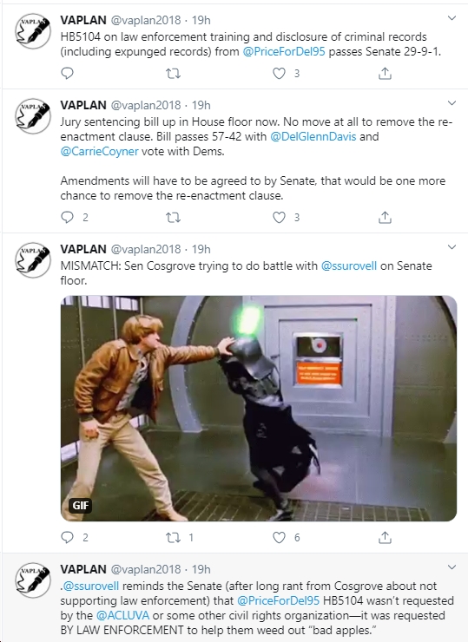
Task: Share the Jury sentencing bill tweet
Action: [x=385, y=217]
